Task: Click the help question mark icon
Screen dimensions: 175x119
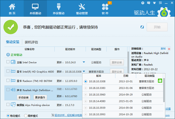Action: pyautogui.click(x=143, y=3)
